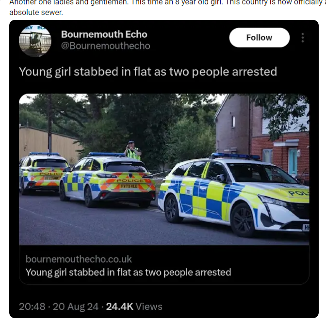Open the Bournemouth Echo profile avatar

35,41
